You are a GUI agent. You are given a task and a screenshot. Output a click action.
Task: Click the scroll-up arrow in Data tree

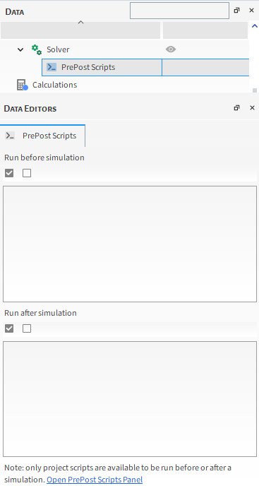point(255,26)
